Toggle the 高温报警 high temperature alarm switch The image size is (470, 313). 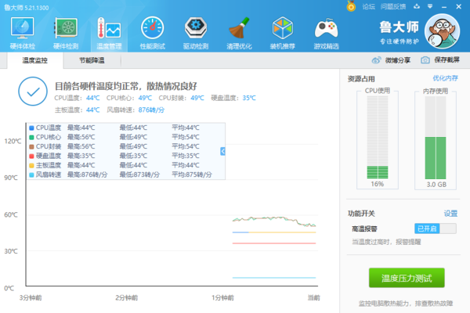(x=436, y=228)
